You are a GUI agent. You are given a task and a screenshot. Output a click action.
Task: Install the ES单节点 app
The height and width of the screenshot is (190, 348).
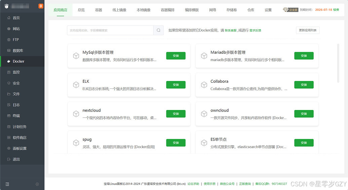pyautogui.click(x=304, y=143)
